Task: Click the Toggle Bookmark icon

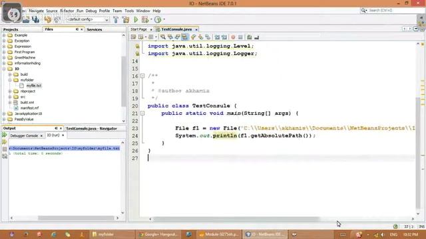Action: click(208, 37)
